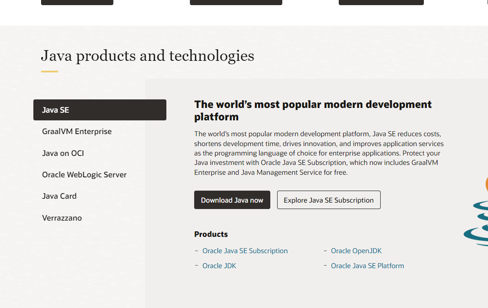Open the Oracle Java SE Platform link
488x308 pixels.
tap(367, 266)
